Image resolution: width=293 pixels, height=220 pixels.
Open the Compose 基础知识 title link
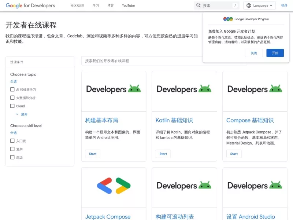pyautogui.click(x=250, y=120)
